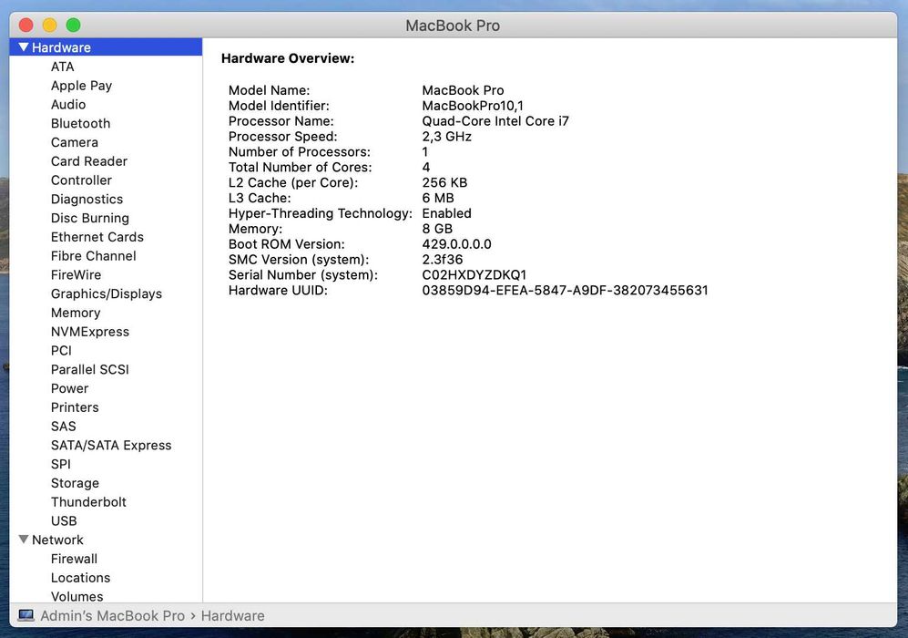This screenshot has width=908, height=638.
Task: Select the Hardware category row
Action: [106, 46]
